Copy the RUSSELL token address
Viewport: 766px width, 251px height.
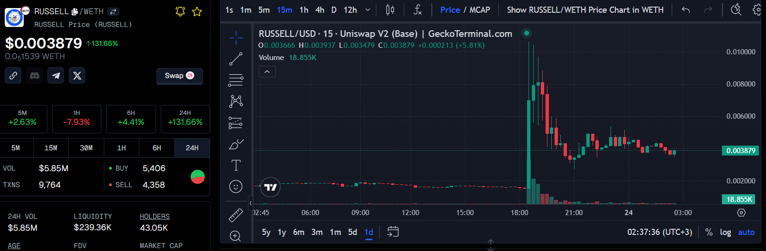75,11
